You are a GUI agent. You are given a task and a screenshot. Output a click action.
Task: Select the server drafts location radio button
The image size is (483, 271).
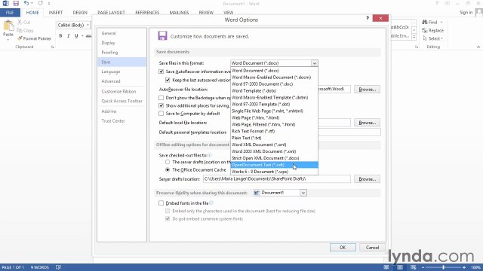click(168, 162)
